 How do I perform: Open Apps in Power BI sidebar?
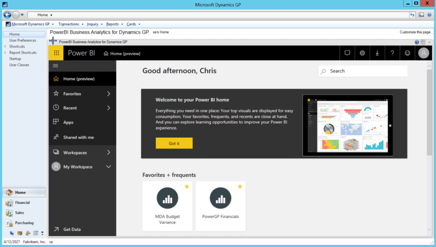(x=83, y=122)
